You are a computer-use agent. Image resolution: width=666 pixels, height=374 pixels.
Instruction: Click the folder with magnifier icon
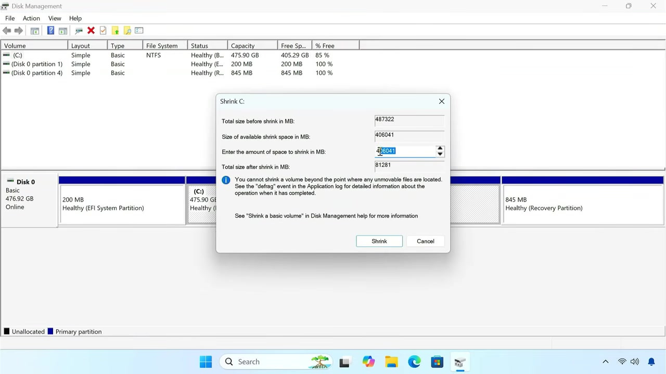click(127, 31)
